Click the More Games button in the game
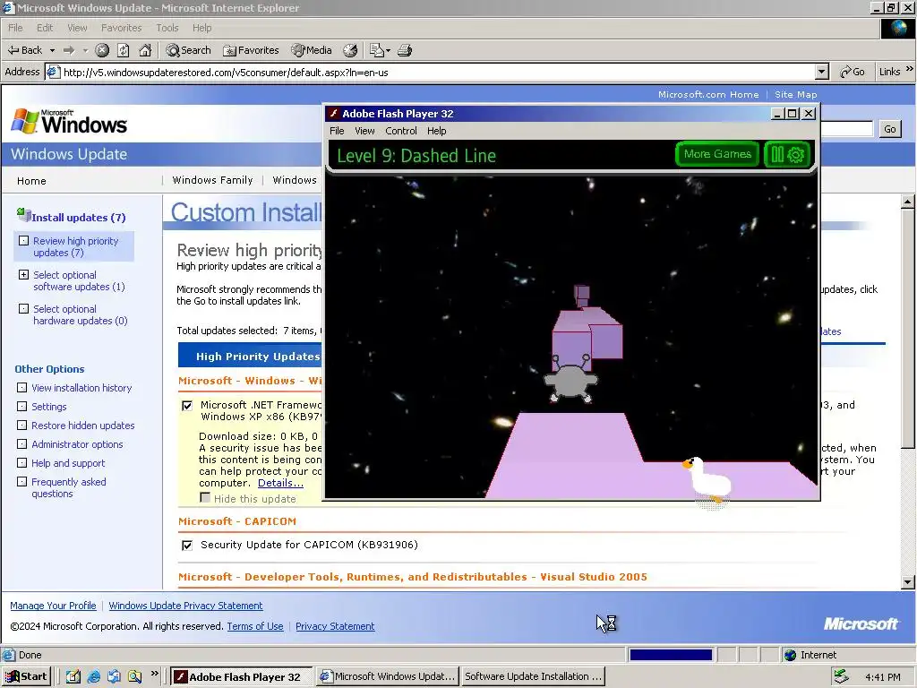Screen dimensions: 917x688 coord(717,154)
